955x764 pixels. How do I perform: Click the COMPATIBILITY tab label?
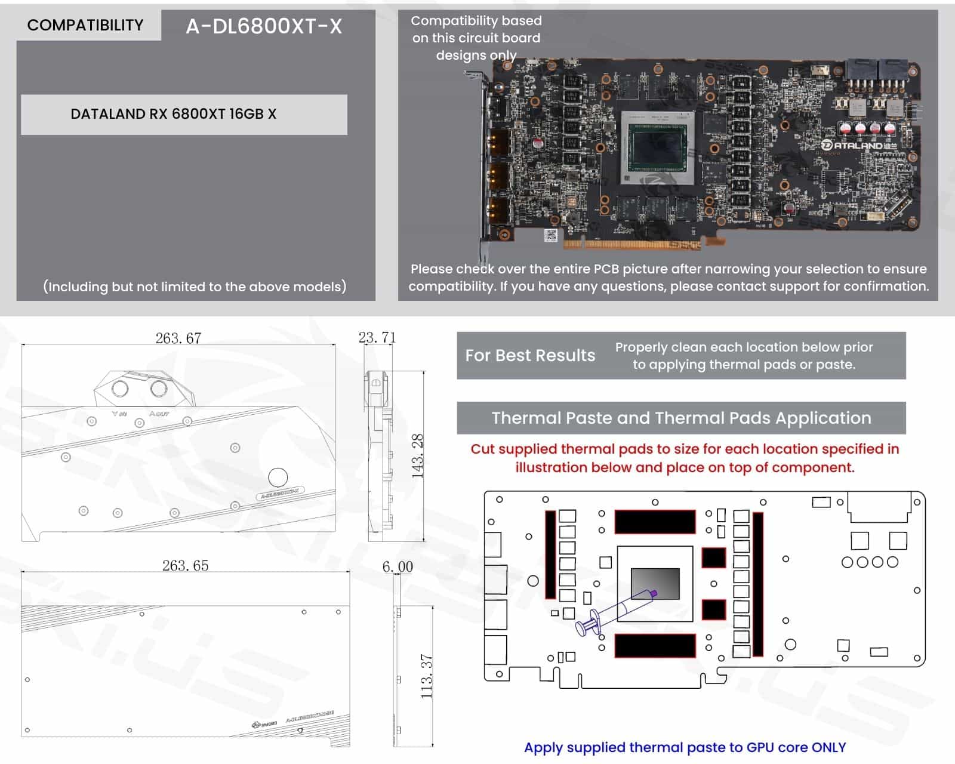(x=85, y=25)
